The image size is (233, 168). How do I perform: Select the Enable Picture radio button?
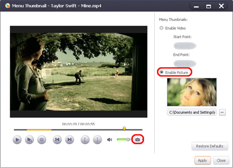(162, 72)
